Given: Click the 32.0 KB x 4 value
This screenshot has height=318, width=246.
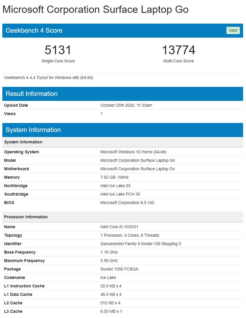Looking at the screenshot, I should (x=111, y=286).
